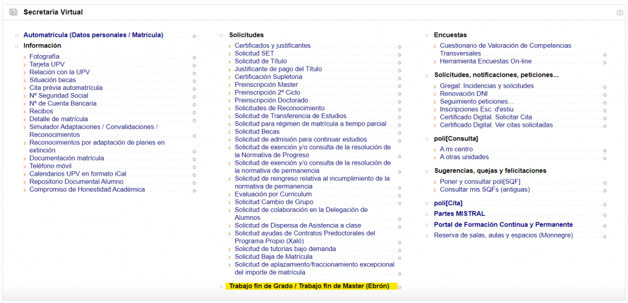Screen dimensions: 628x303
Task: Open Reserva de salas, aulas y espacios
Action: point(503,235)
